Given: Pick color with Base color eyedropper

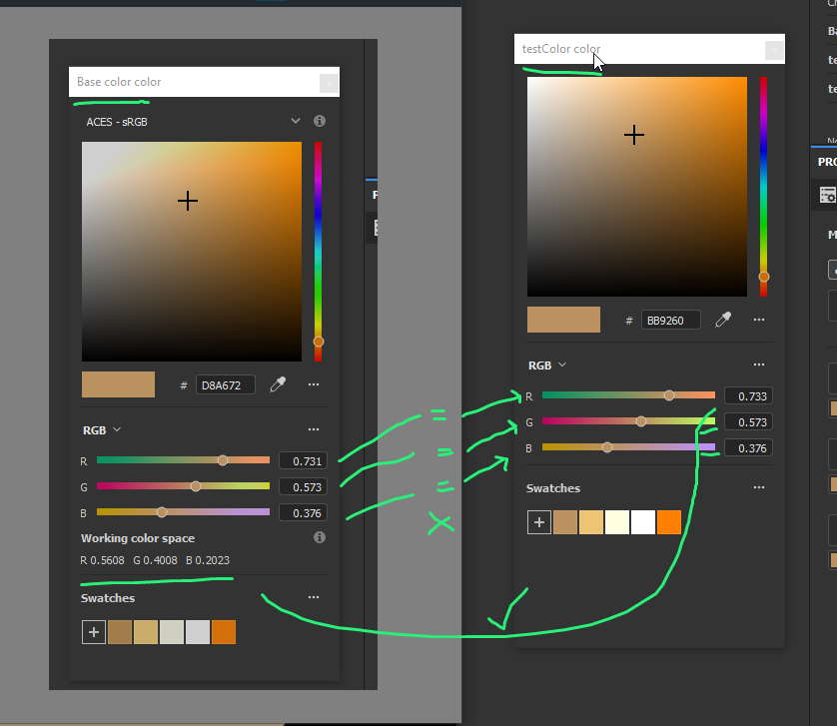Looking at the screenshot, I should tap(278, 384).
